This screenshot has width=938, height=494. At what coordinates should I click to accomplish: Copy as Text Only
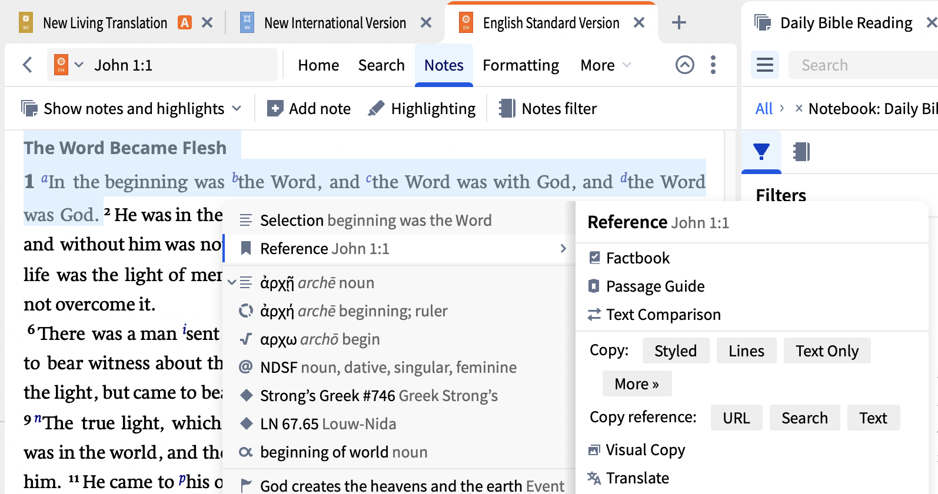827,351
